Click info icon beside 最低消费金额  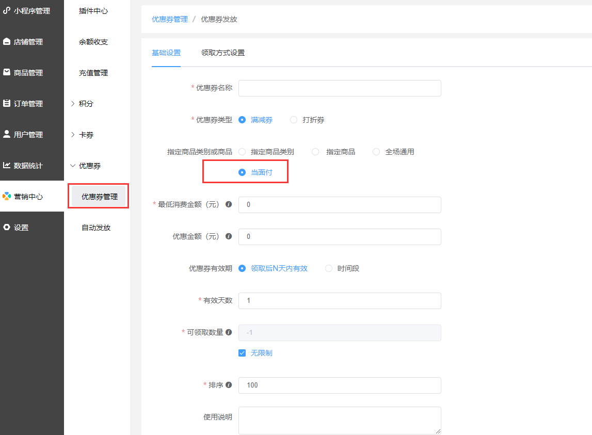(229, 204)
